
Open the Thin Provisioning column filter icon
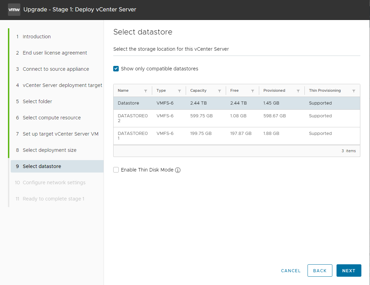pyautogui.click(x=354, y=91)
